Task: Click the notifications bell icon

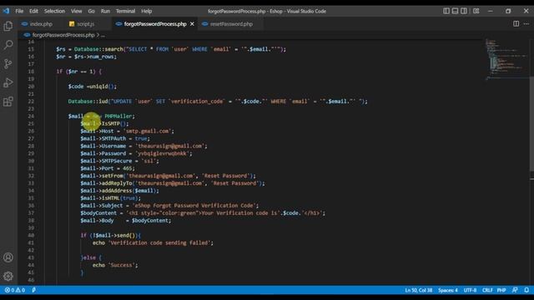Action: click(526, 290)
